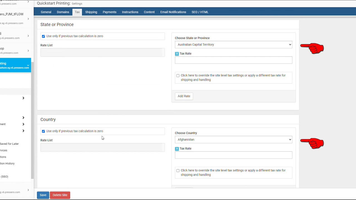This screenshot has width=356, height=200.
Task: Expand the sidebar row ending in 'ment'
Action: coord(23,124)
